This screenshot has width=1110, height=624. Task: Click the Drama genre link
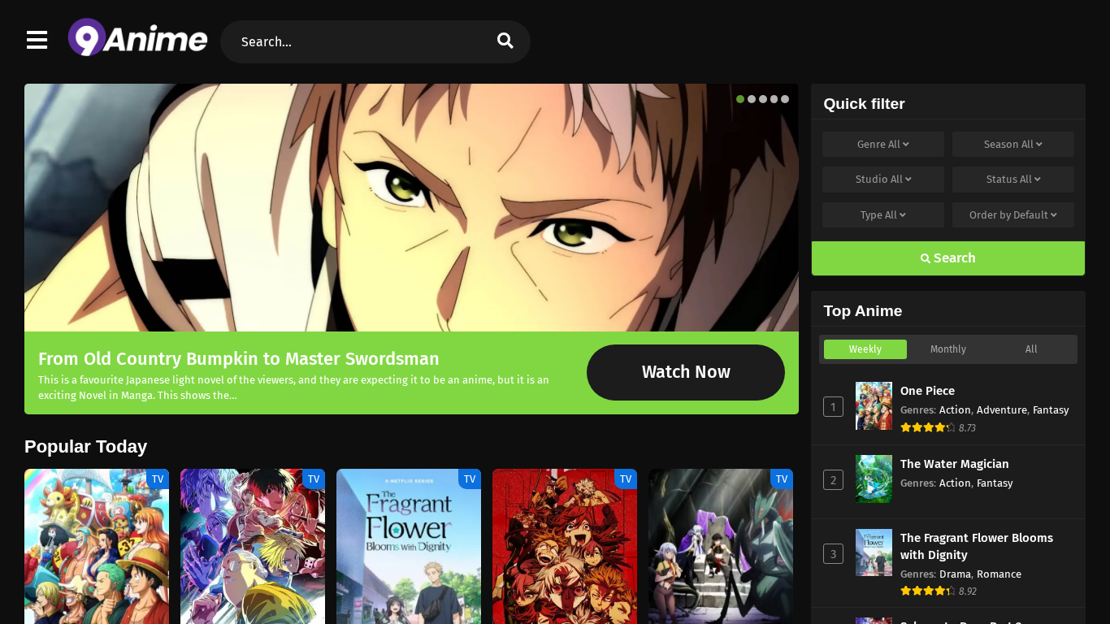[955, 574]
